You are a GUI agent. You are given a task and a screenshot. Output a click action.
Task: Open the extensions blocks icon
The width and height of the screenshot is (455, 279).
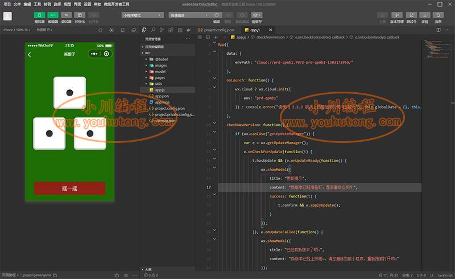click(x=171, y=30)
